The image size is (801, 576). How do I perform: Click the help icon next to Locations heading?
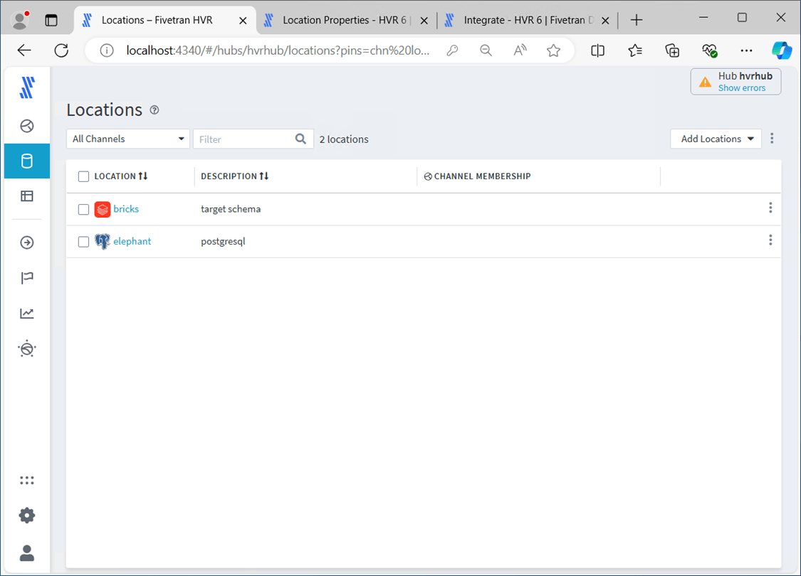(155, 110)
